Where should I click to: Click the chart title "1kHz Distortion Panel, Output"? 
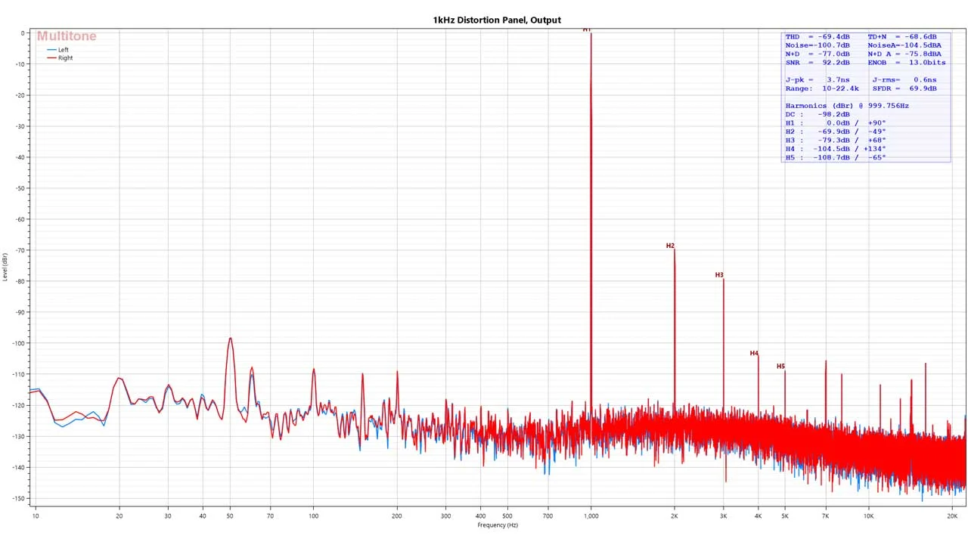tap(497, 20)
